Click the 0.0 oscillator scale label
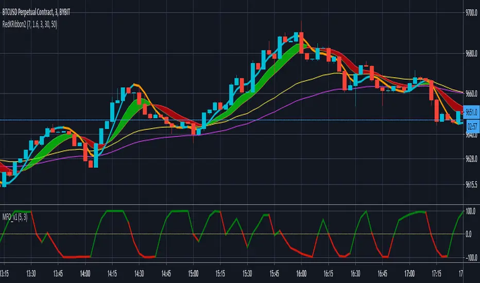The width and height of the screenshot is (480, 283). pyautogui.click(x=468, y=234)
